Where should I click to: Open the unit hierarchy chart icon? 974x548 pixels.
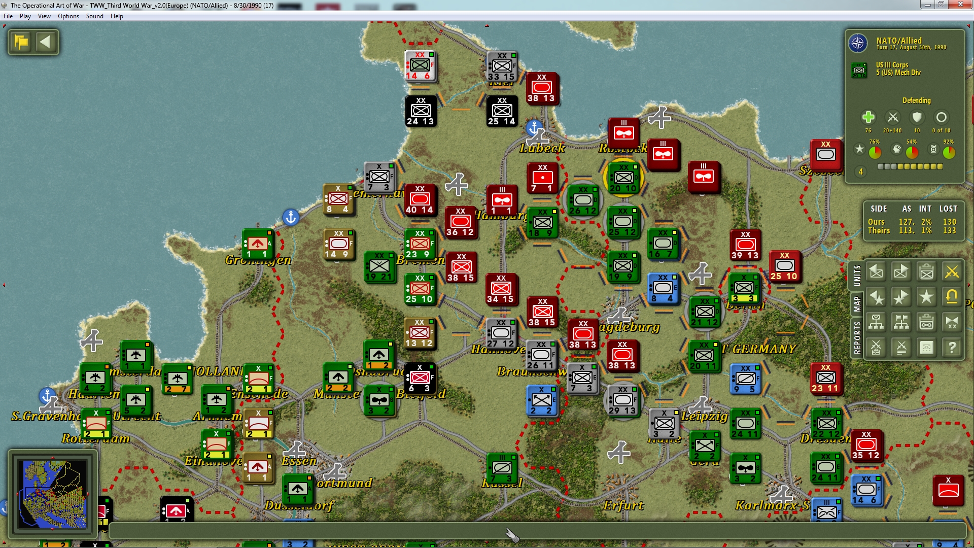point(876,322)
